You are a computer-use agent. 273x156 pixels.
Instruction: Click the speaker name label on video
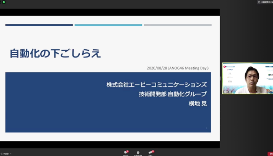click(227, 92)
